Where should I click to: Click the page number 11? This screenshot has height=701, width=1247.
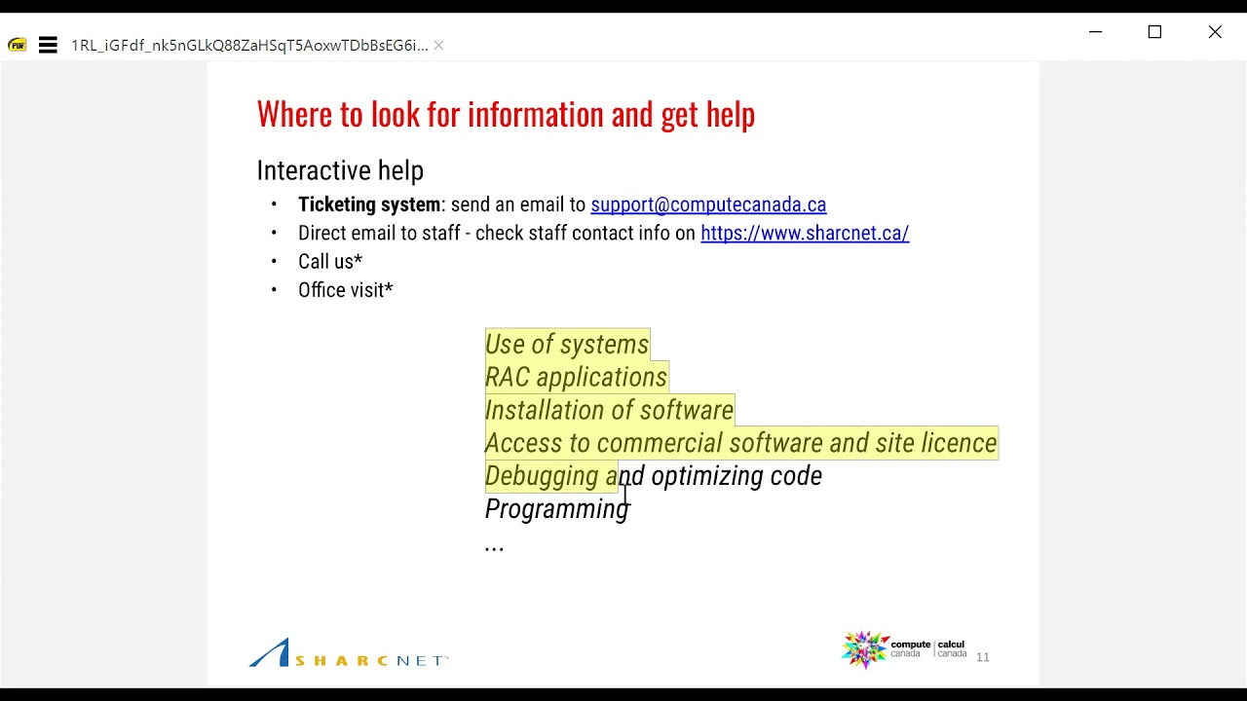982,657
